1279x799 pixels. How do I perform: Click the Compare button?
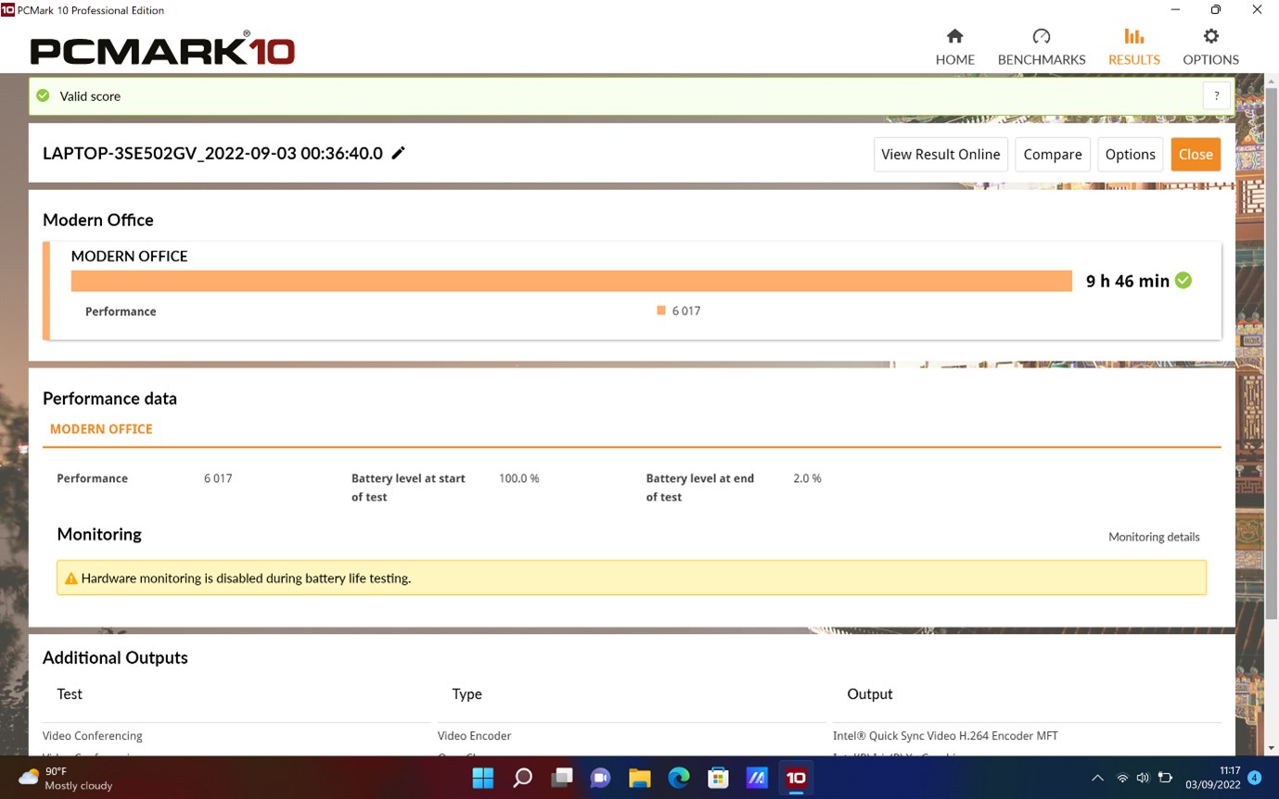(1052, 154)
